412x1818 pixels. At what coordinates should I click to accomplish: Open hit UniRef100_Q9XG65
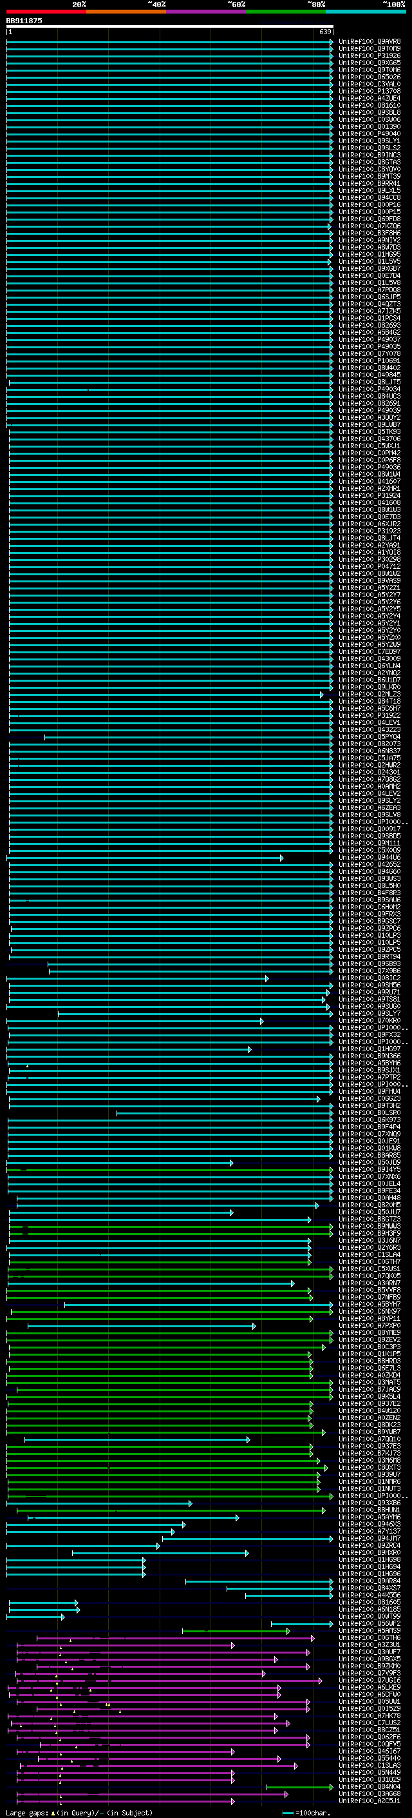click(x=369, y=63)
